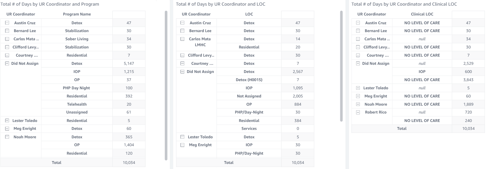Viewport: 487px width, 169px height.
Task: Click Program Name column header
Action: point(77,14)
